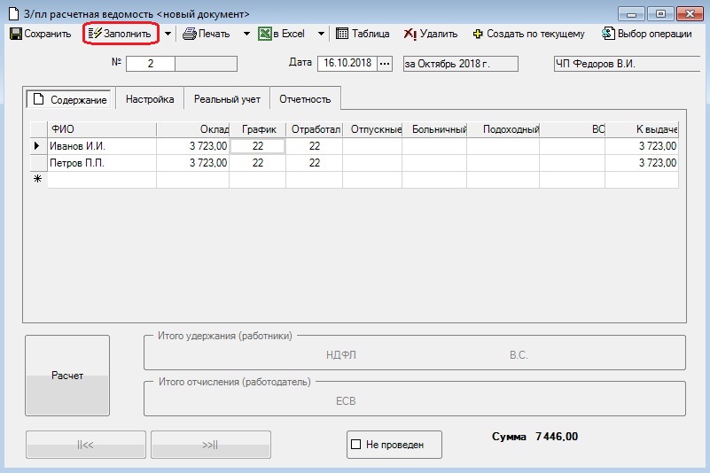Screen dimensions: 710x473
Task: Click the Расчет button
Action: (67, 376)
